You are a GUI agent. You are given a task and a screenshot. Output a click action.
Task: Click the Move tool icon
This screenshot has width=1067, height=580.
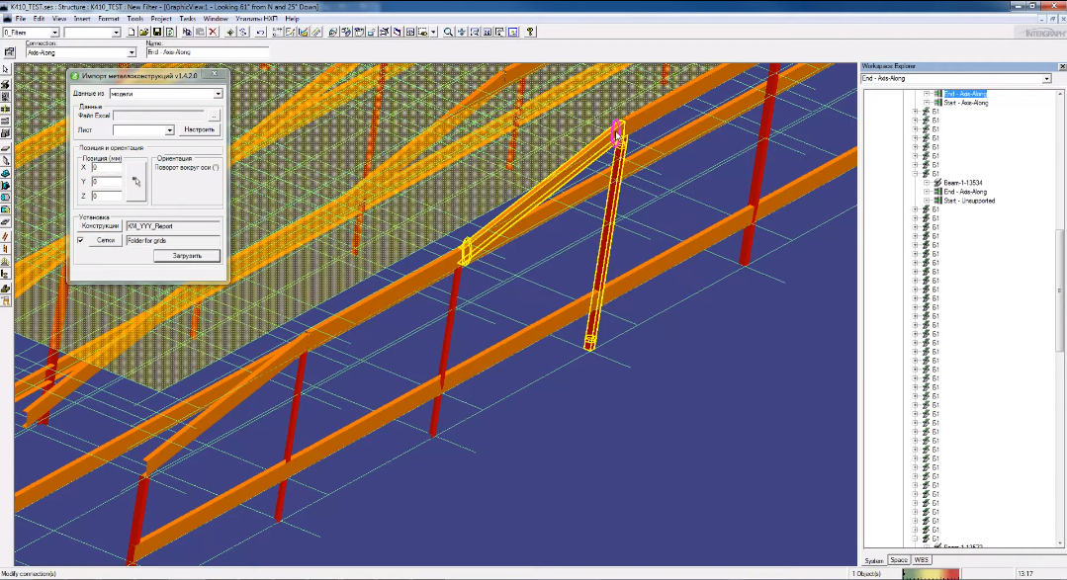point(230,32)
